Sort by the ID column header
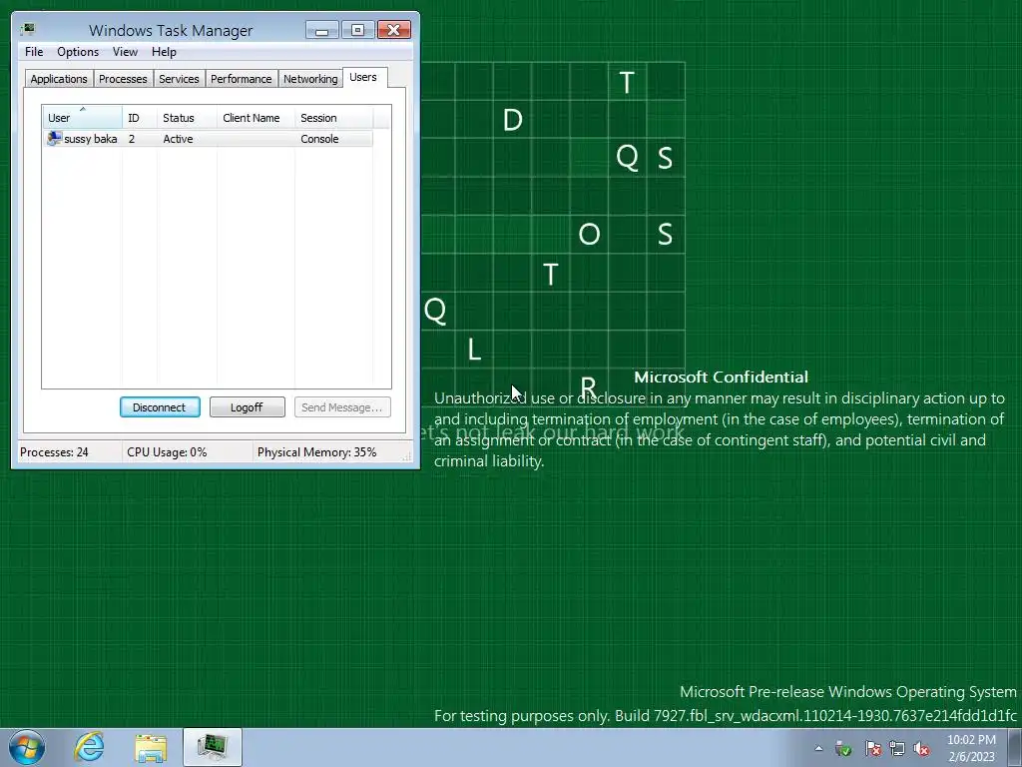The image size is (1022, 767). point(140,118)
